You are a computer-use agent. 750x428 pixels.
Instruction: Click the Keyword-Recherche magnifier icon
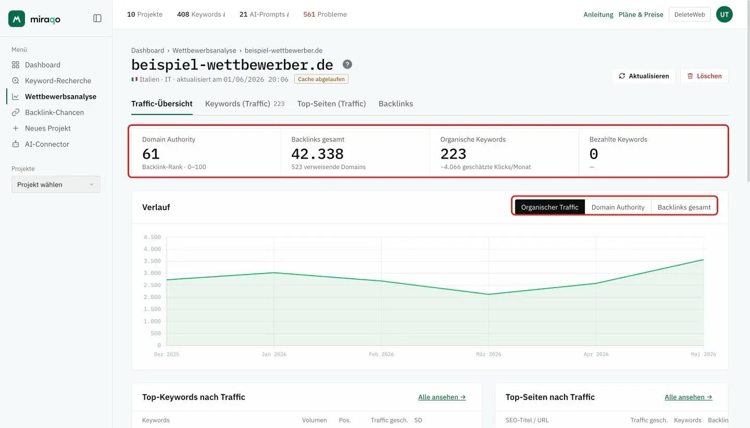[16, 81]
